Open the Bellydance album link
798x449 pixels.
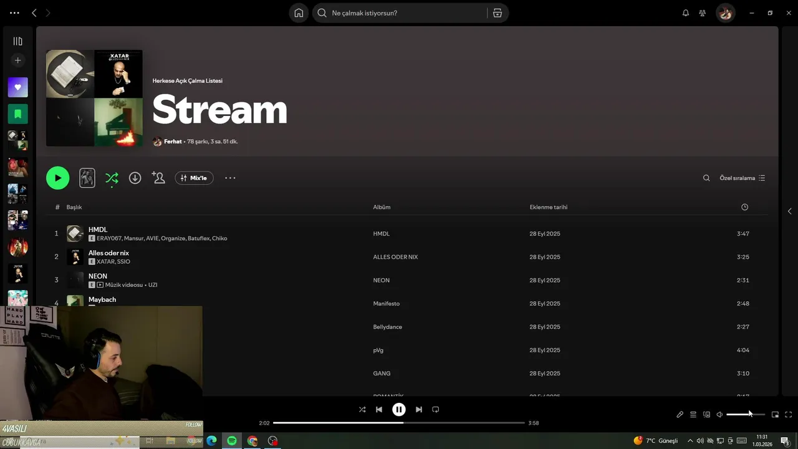point(387,327)
